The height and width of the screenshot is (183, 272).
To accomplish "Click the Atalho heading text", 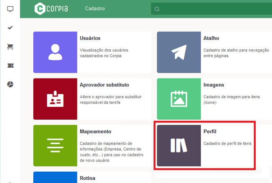I will pos(211,38).
